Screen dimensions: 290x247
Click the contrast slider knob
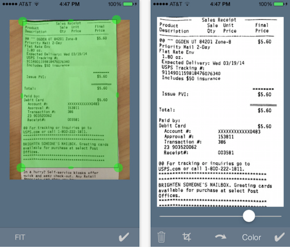pyautogui.click(x=249, y=216)
